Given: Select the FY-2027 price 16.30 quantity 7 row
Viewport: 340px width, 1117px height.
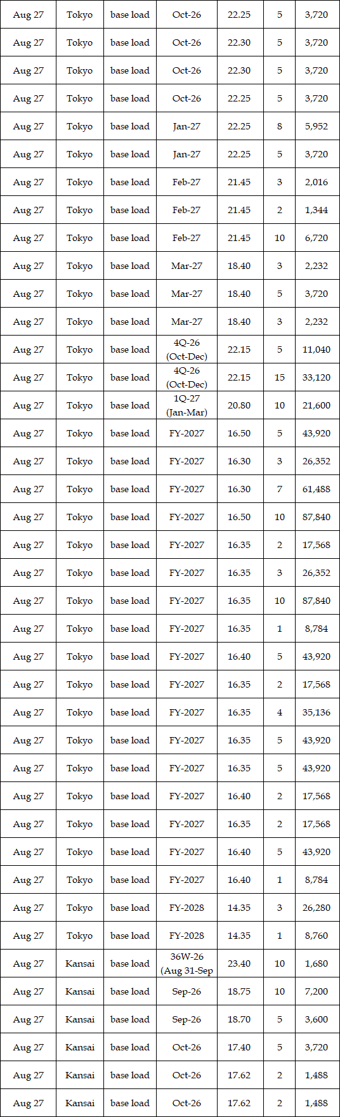Looking at the screenshot, I should click(169, 488).
